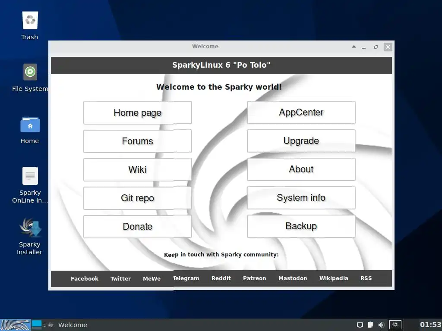The width and height of the screenshot is (442, 331).
Task: Click the "Welcome to the Sparky world!" heading
Action: [219, 87]
